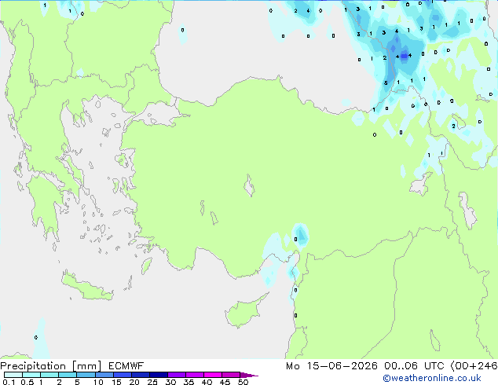Click legend value '50'
This screenshot has width=498, height=385.
(x=243, y=382)
